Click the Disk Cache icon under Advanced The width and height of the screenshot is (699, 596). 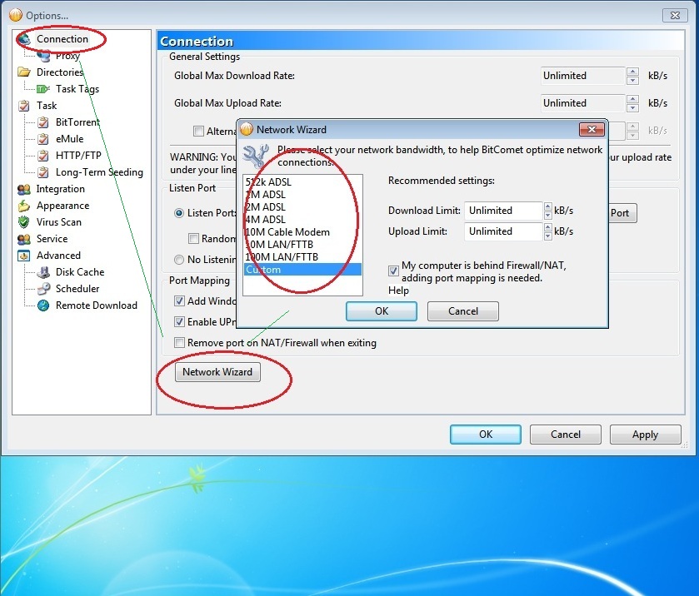43,272
